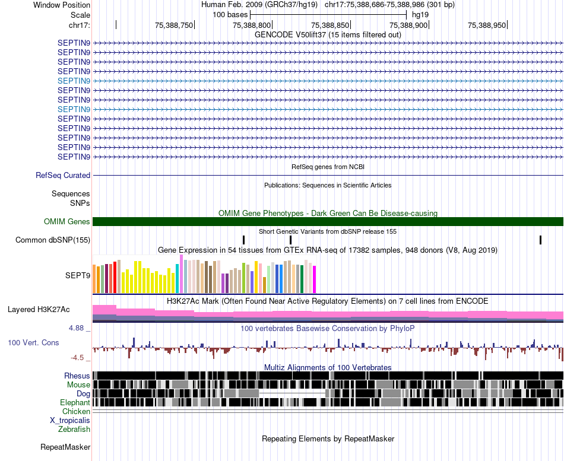Click the RefSeq Curated label
This screenshot has width=564, height=461.
tap(63, 175)
